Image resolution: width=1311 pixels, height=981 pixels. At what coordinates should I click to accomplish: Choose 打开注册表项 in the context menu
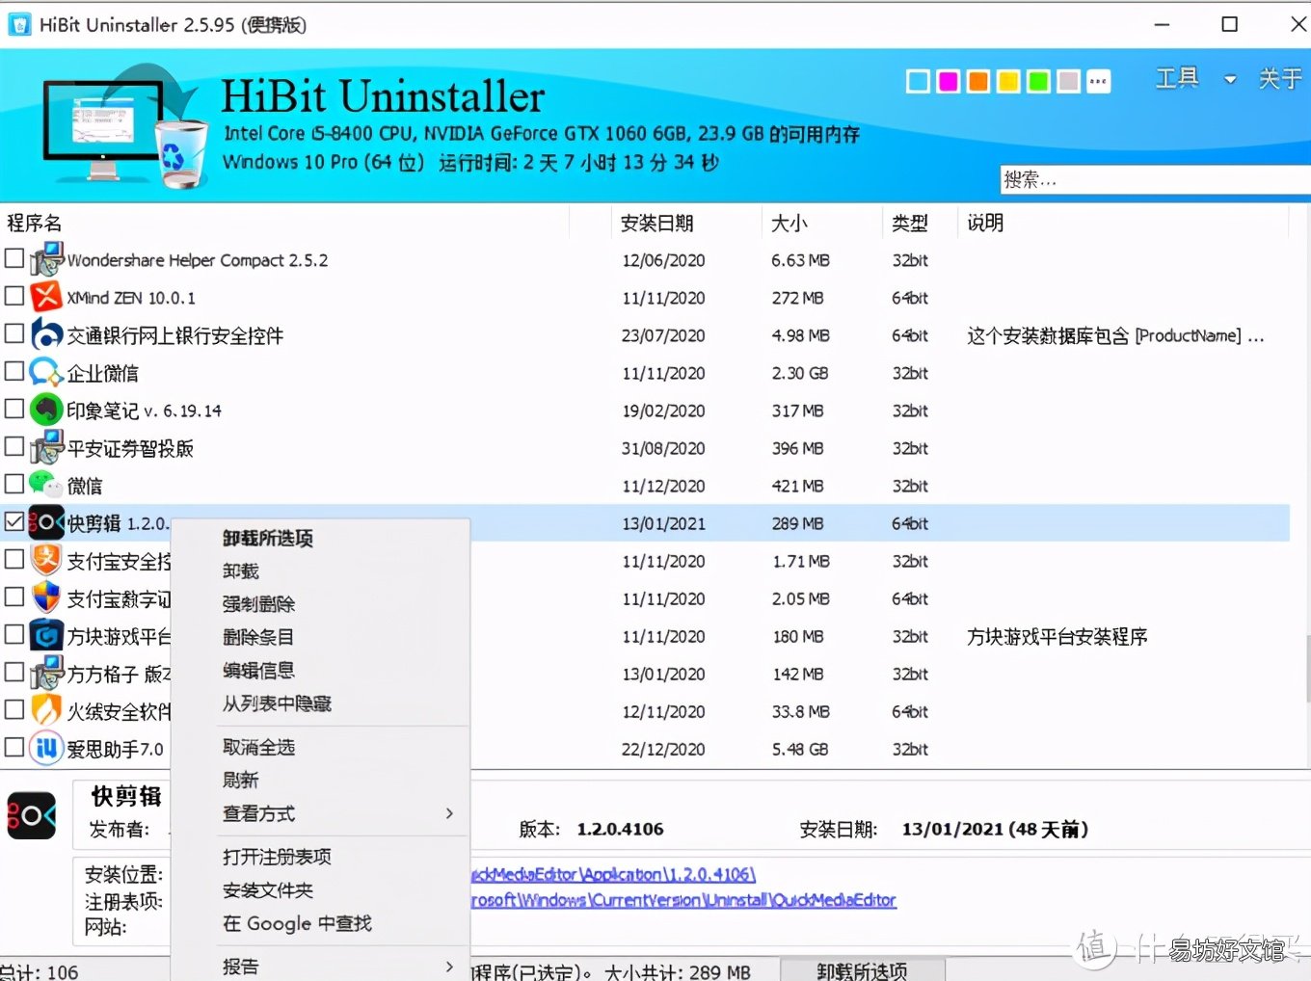point(277,857)
